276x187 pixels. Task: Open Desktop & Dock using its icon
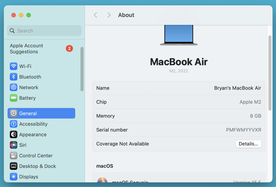click(x=13, y=166)
